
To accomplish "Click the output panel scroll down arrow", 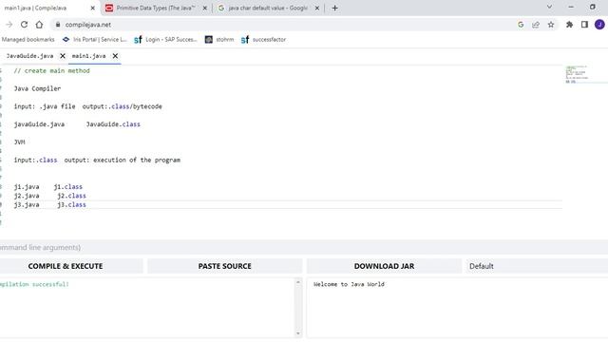I will 297,333.
